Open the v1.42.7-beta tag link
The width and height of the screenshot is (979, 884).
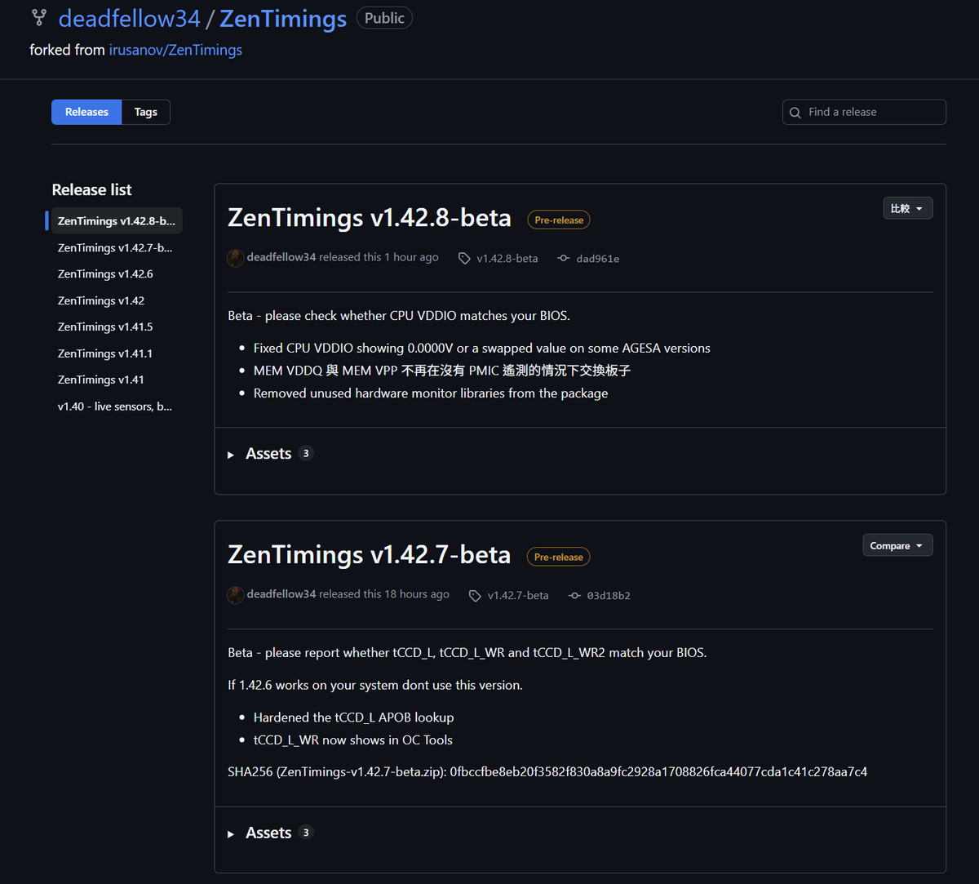point(518,595)
